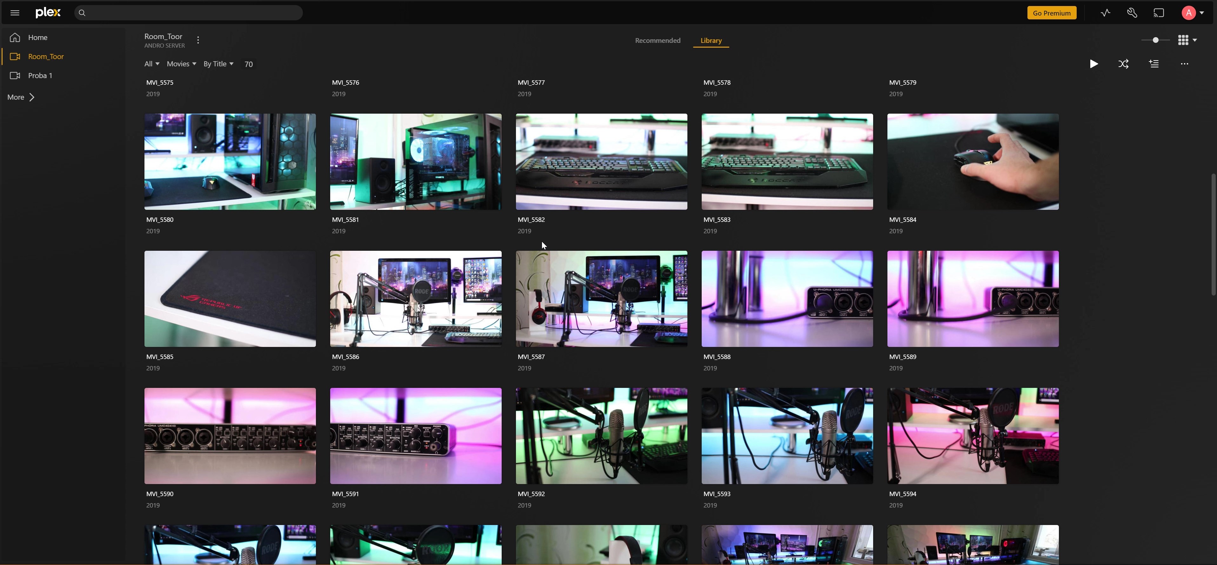This screenshot has height=565, width=1217.
Task: Open the user account avatar menu
Action: tap(1188, 13)
